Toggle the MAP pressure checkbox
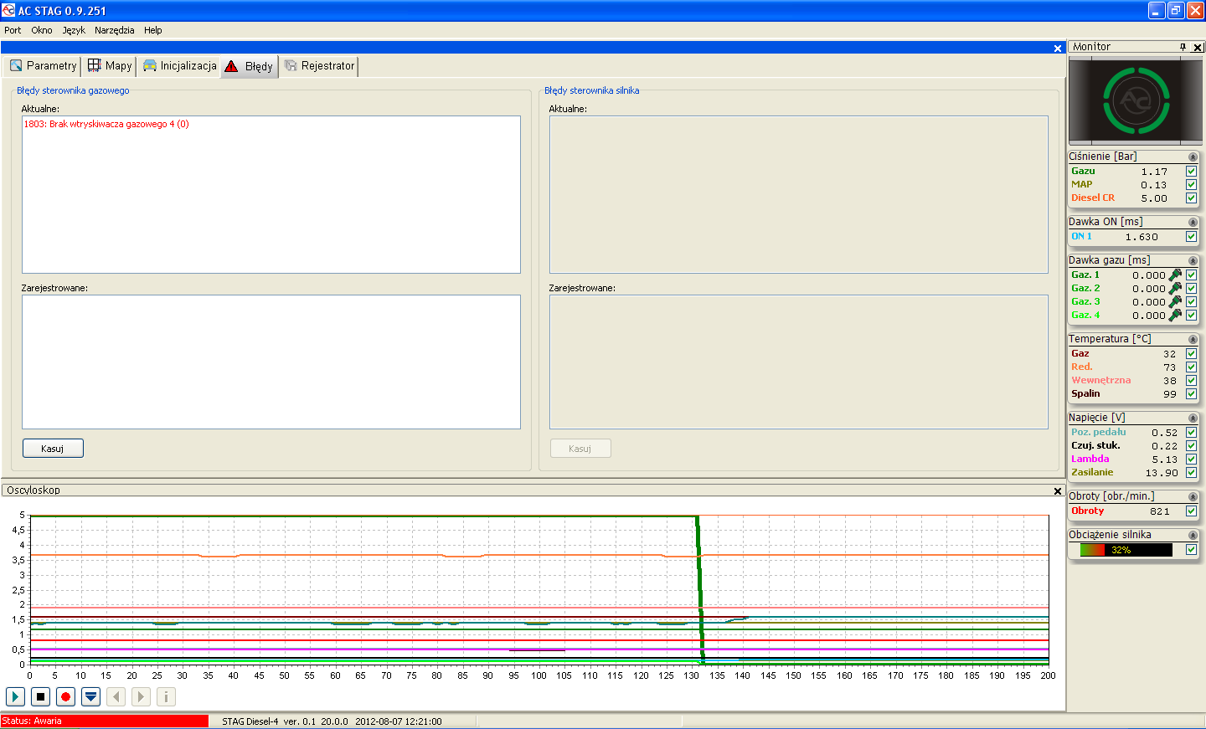Image resolution: width=1206 pixels, height=729 pixels. [1191, 184]
